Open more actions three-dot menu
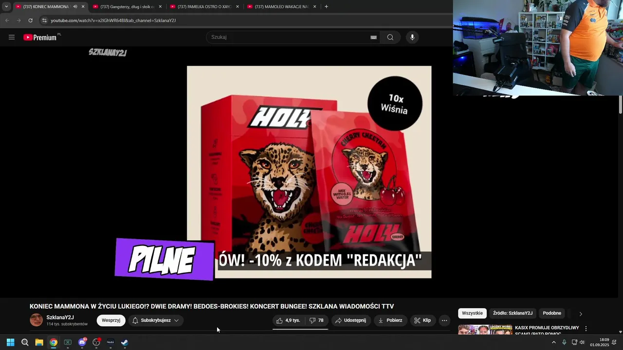 [444, 320]
